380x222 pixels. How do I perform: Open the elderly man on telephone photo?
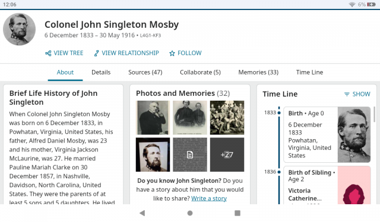pos(153,118)
